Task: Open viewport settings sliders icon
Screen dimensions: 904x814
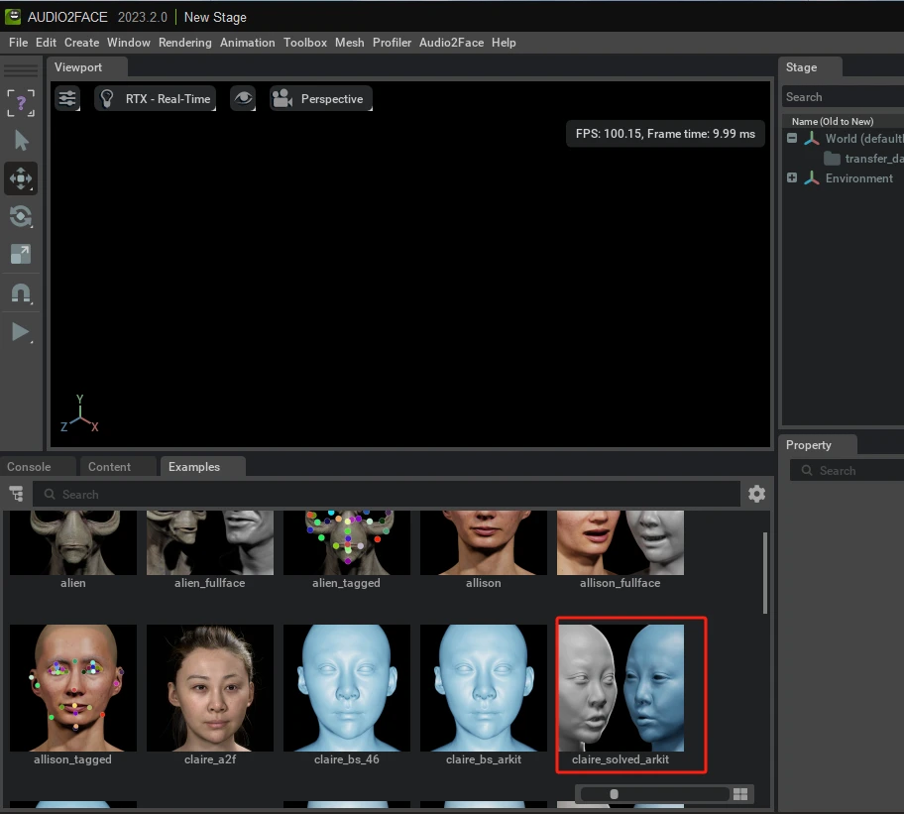Action: 67,98
